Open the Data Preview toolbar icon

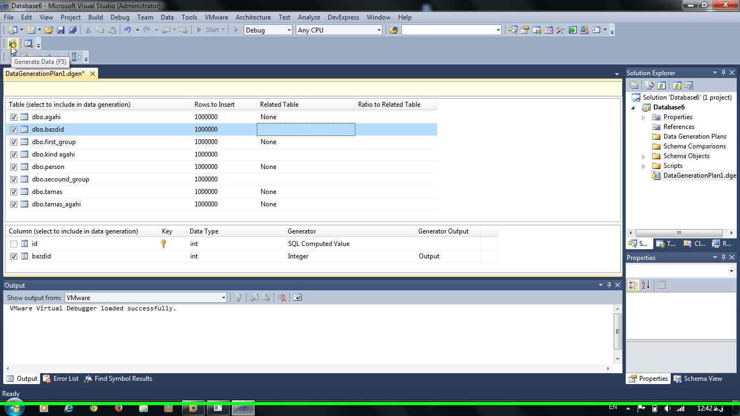28,44
